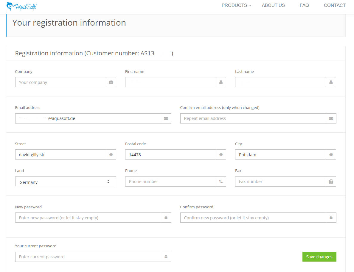Click the 'New password' label
This screenshot has height=272, width=354.
pyautogui.click(x=28, y=207)
